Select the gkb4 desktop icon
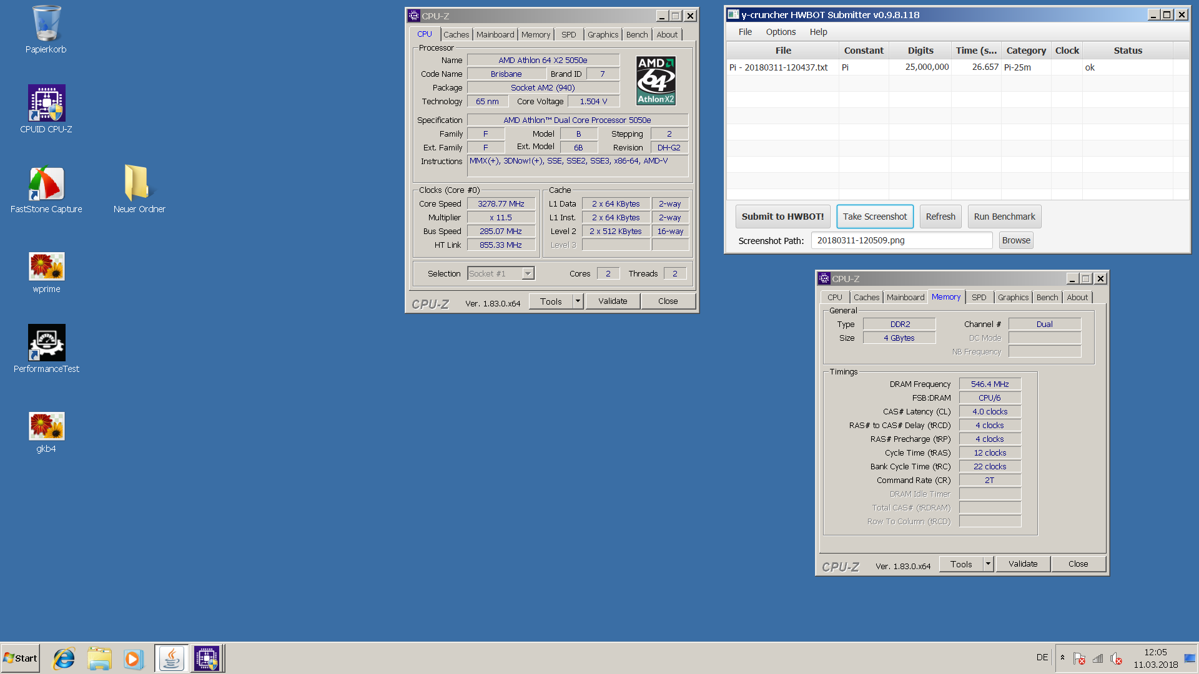The image size is (1199, 674). [46, 432]
